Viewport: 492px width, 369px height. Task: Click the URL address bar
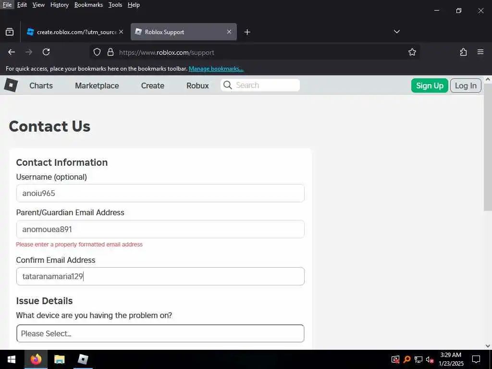coord(254,52)
